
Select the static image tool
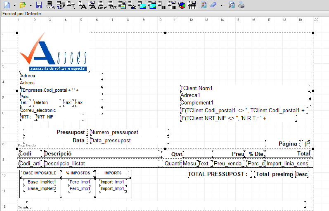(x=142, y=5)
